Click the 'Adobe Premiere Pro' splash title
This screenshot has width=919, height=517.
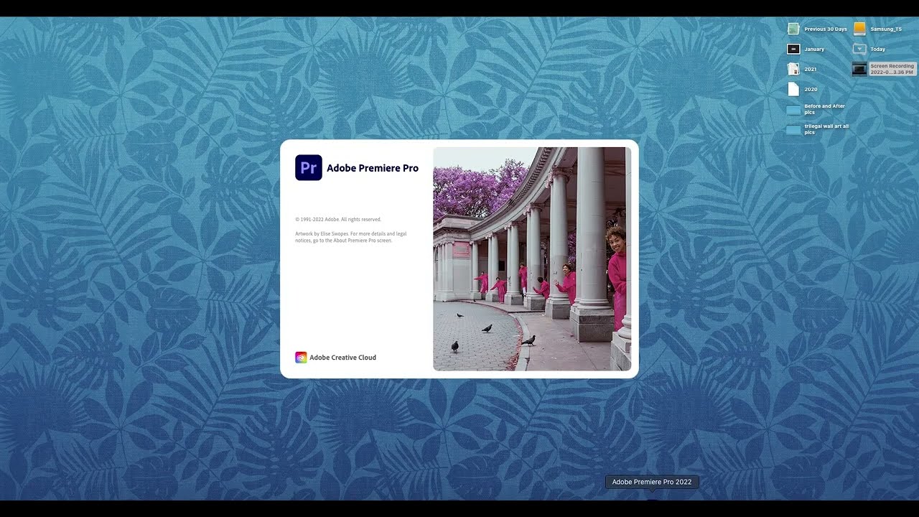(x=373, y=168)
